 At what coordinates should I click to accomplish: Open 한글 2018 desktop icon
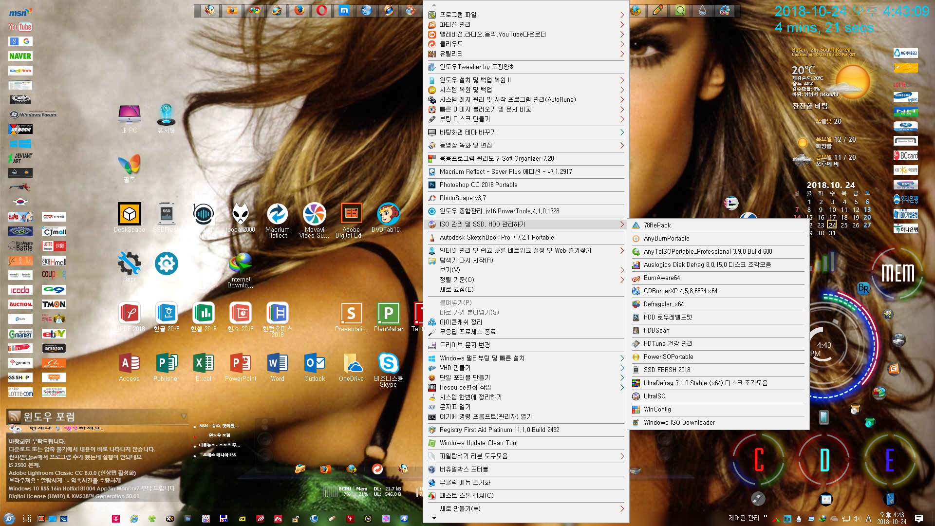(167, 317)
